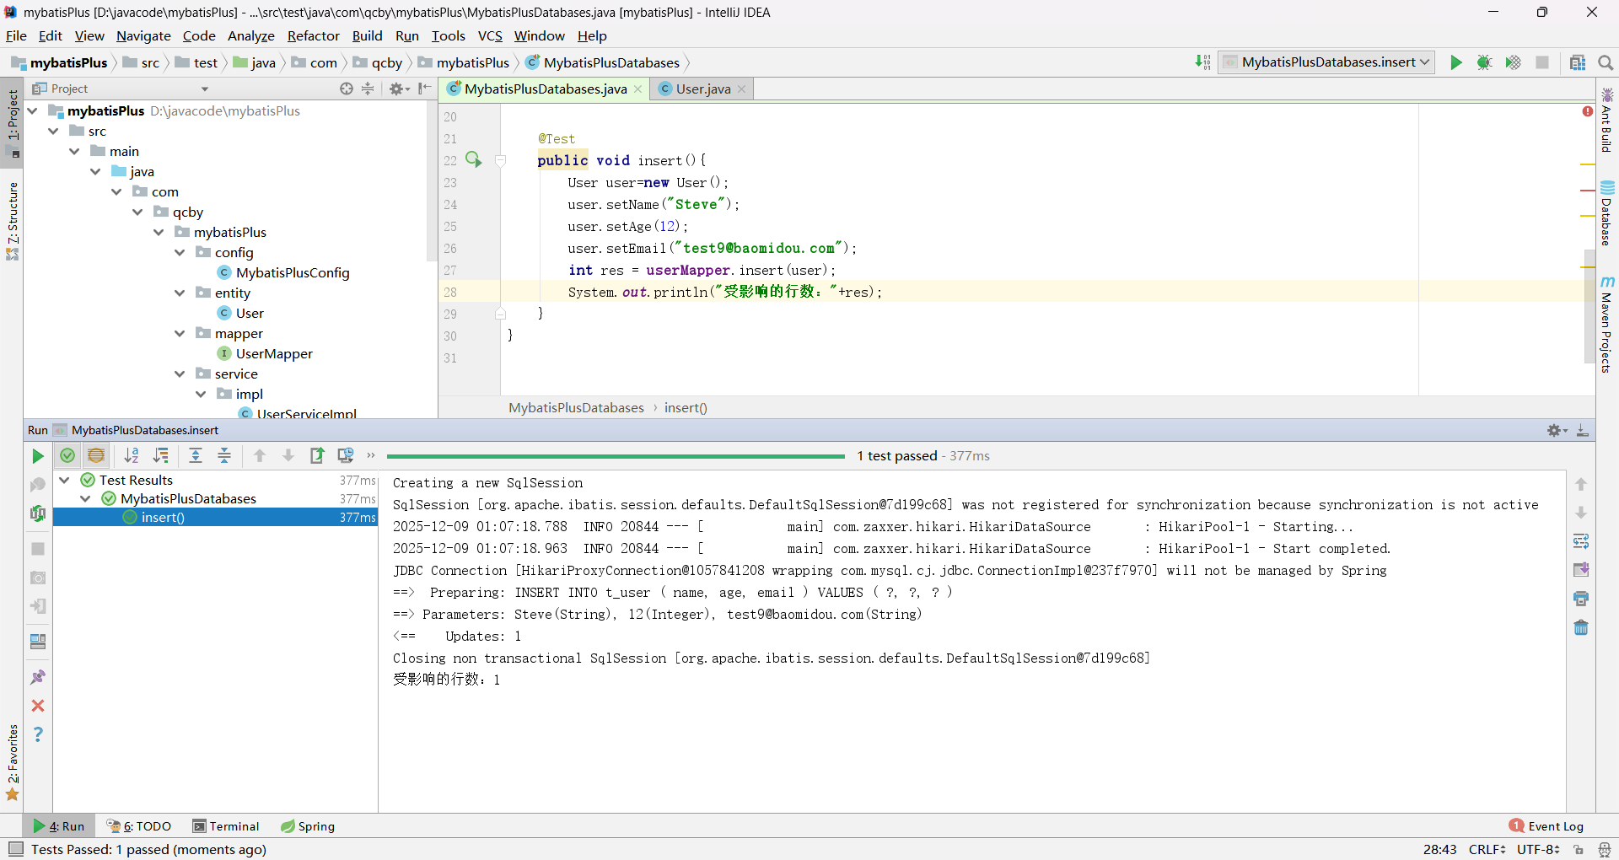Click the CRLF line separator selector
This screenshot has width=1619, height=860.
click(1487, 849)
